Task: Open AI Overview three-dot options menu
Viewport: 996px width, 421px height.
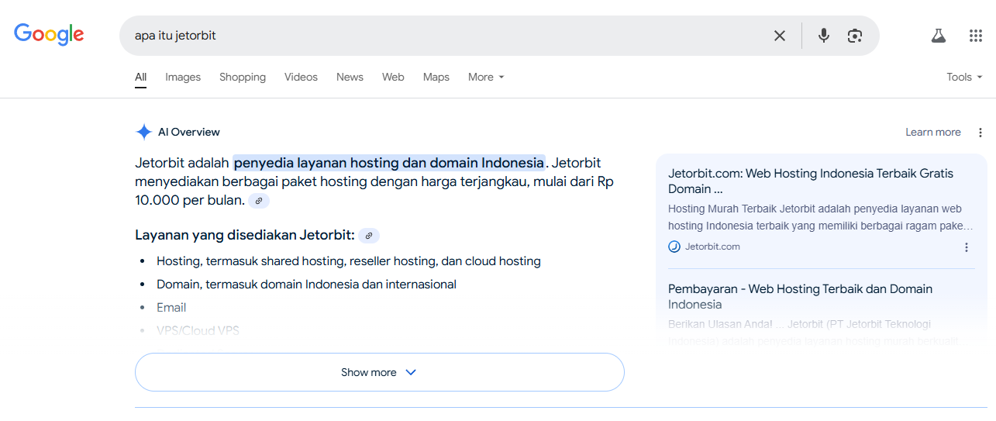Action: point(980,133)
